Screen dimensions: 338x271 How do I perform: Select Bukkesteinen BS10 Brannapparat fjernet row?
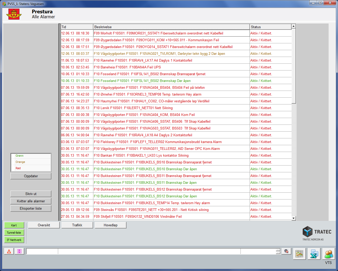pos(176,162)
